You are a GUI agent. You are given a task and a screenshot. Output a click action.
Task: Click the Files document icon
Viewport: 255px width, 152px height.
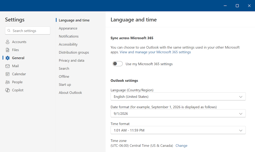coord(7,50)
